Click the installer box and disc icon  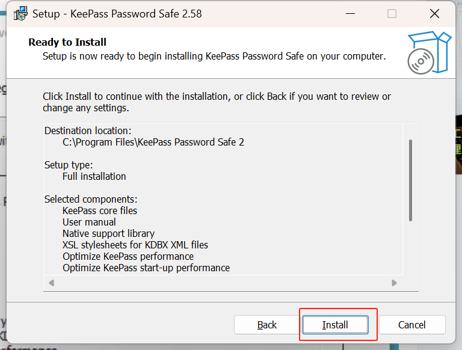tap(428, 54)
